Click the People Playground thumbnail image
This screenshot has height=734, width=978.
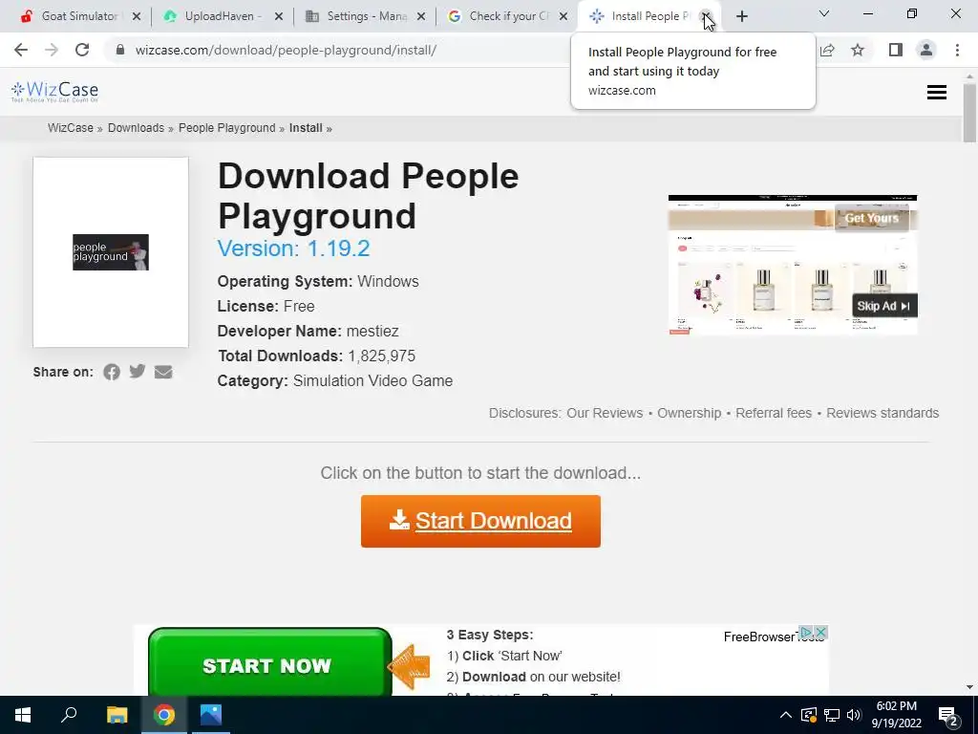point(111,252)
